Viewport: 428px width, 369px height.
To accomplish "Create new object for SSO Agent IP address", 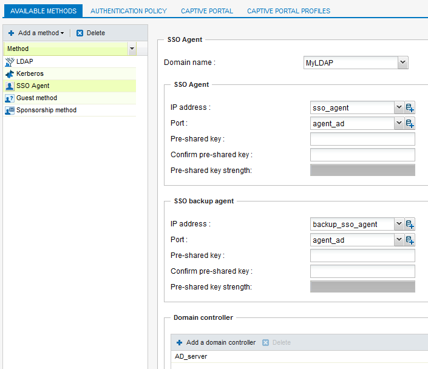I will 410,108.
